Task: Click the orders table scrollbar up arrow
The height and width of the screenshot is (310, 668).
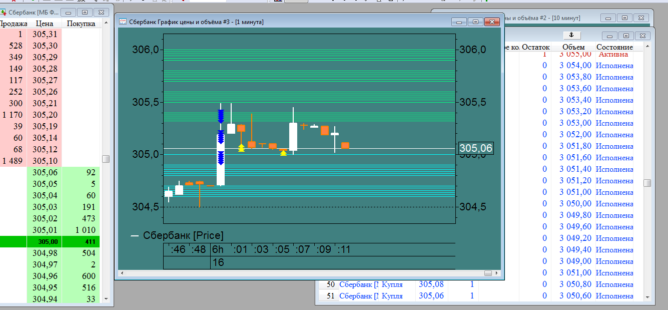Action: coord(647,47)
